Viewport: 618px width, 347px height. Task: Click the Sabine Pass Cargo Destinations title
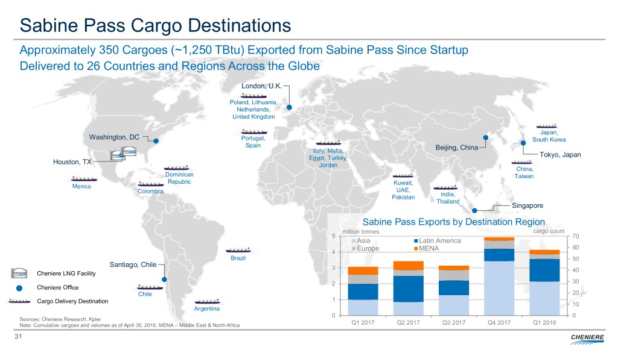point(155,25)
